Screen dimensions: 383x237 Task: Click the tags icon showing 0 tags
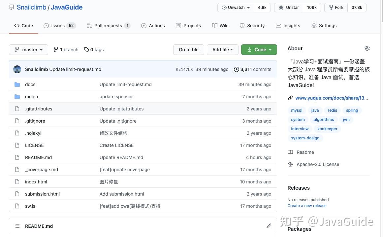coord(86,50)
